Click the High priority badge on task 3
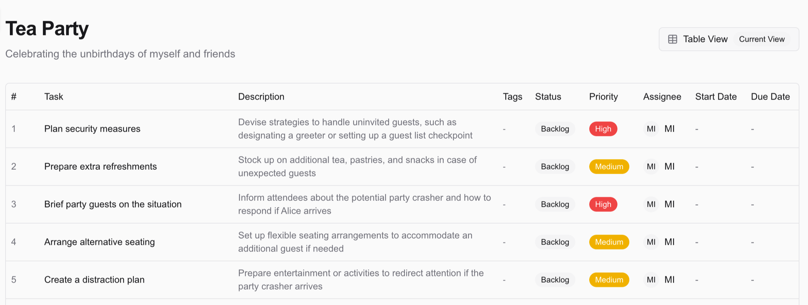808x305 pixels. point(603,204)
